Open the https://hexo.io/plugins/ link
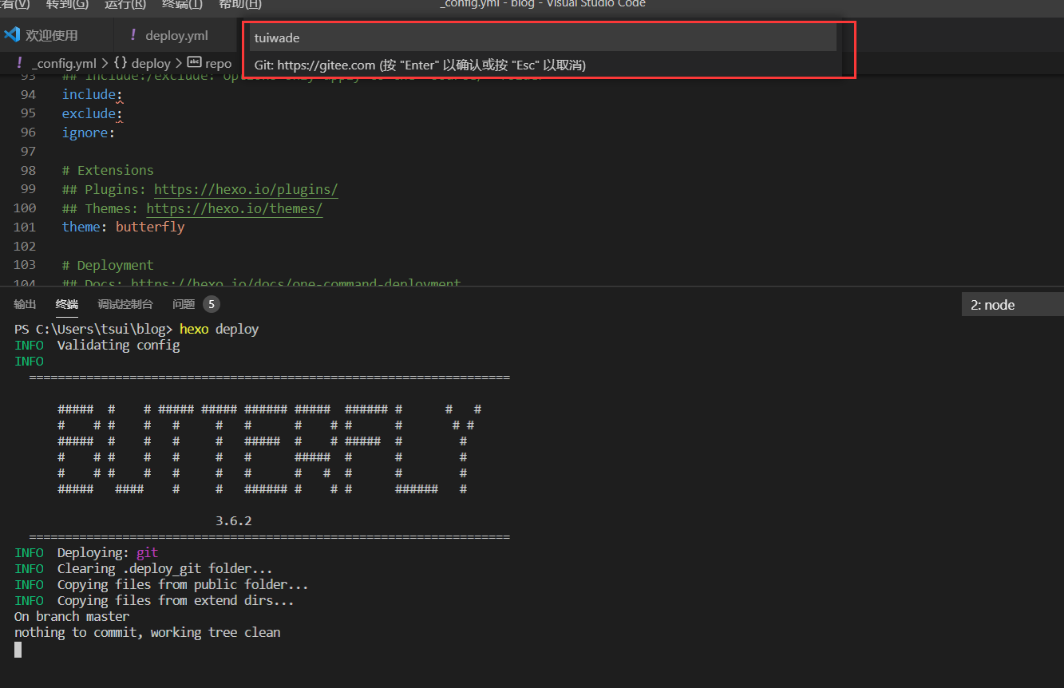The height and width of the screenshot is (688, 1064). 246,189
